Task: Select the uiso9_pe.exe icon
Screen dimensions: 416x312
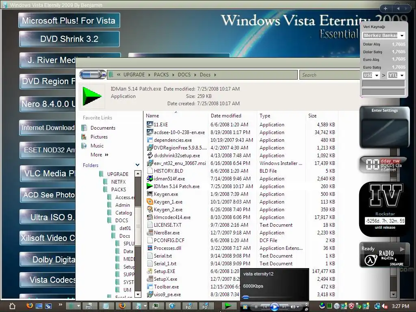Action: (149, 294)
